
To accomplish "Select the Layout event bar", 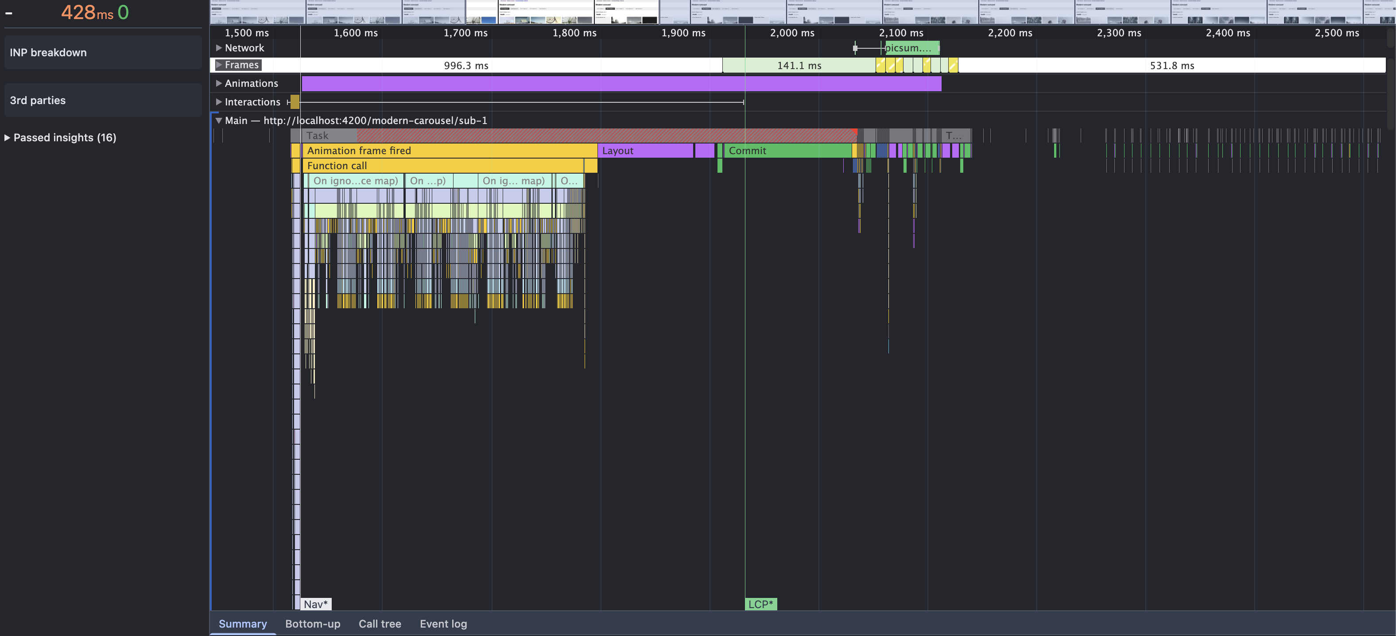I will pos(645,151).
